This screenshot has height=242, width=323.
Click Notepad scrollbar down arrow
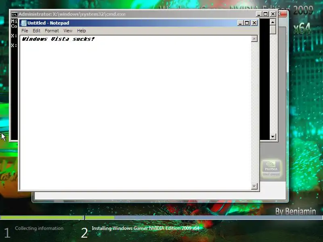click(x=254, y=186)
